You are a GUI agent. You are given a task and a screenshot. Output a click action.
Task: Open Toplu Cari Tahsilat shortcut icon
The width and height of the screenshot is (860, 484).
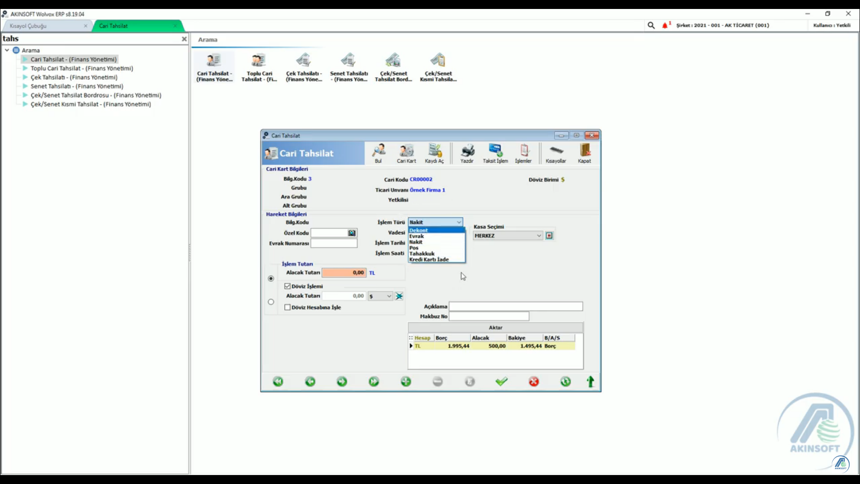[x=259, y=68]
